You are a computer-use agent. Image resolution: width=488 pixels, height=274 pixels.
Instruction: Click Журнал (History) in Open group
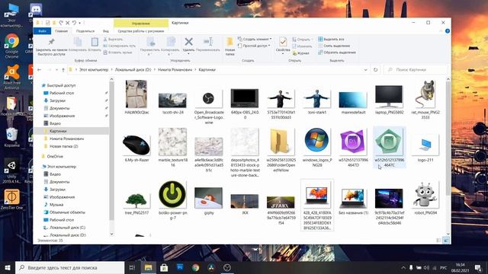coord(301,53)
